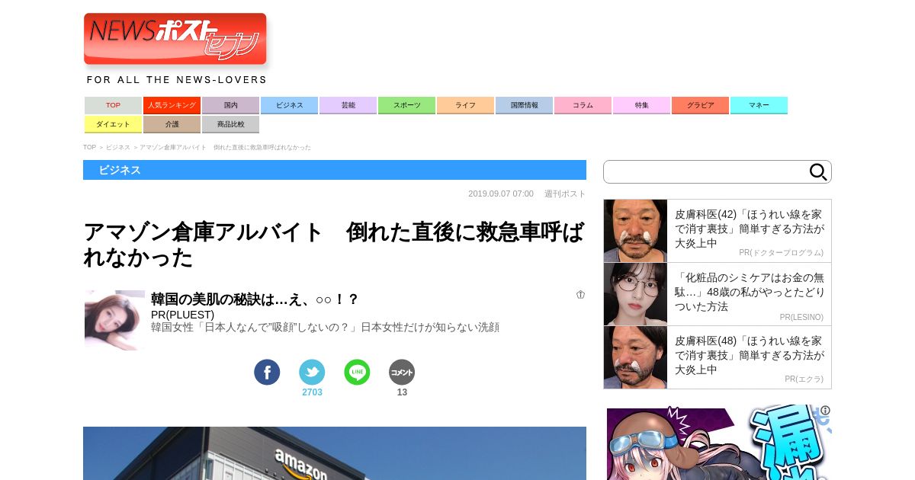Open the 国際情報 tab

[524, 105]
